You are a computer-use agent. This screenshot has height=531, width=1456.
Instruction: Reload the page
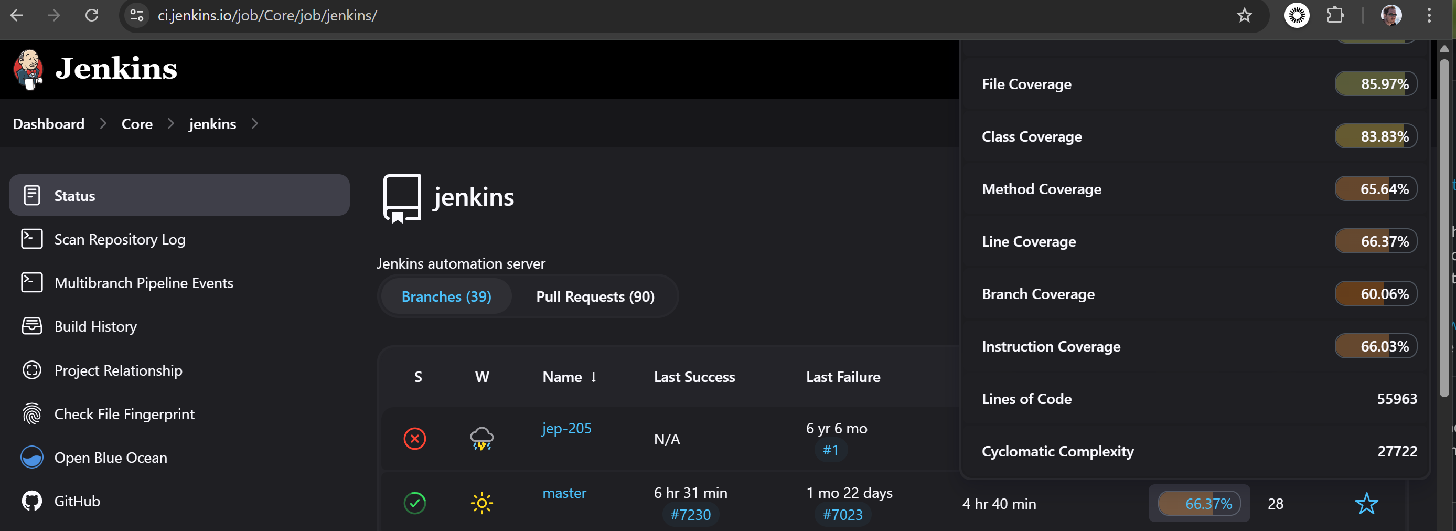92,15
